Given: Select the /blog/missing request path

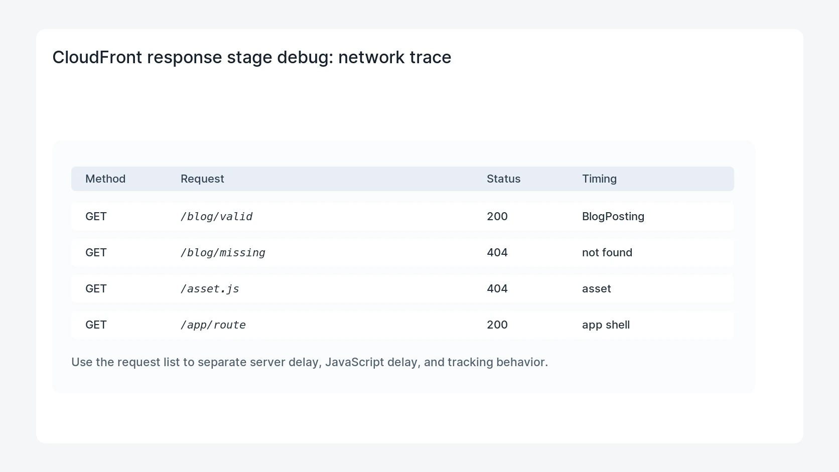Looking at the screenshot, I should click(223, 253).
